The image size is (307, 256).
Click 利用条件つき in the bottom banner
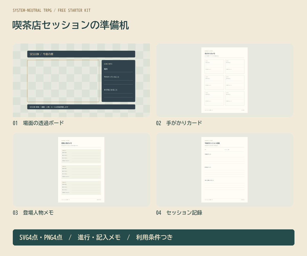pyautogui.click(x=155, y=237)
